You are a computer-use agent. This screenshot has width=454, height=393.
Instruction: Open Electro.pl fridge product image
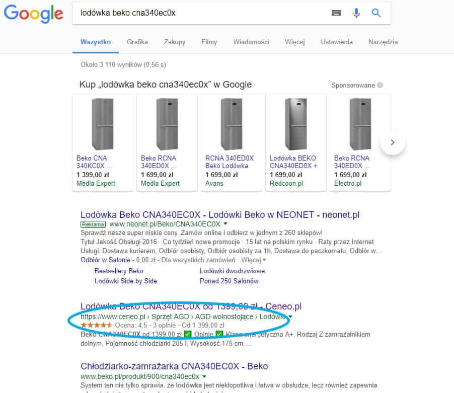pos(360,124)
